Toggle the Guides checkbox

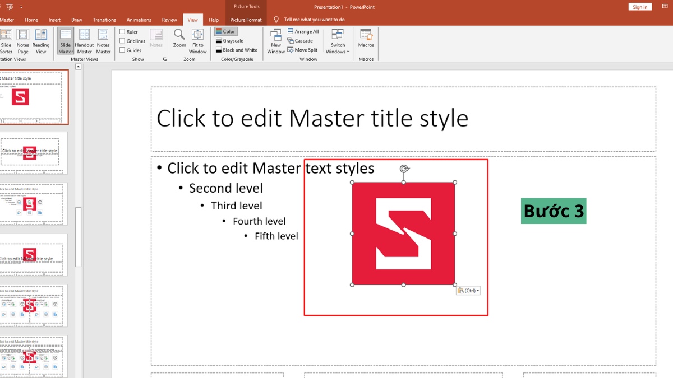point(122,50)
